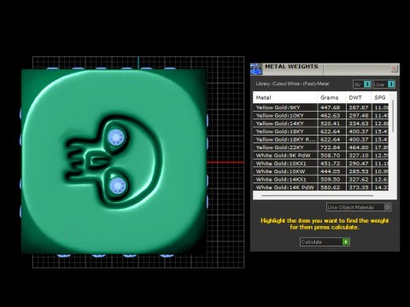Select the Yellow Gold:18KY row

pyautogui.click(x=321, y=131)
